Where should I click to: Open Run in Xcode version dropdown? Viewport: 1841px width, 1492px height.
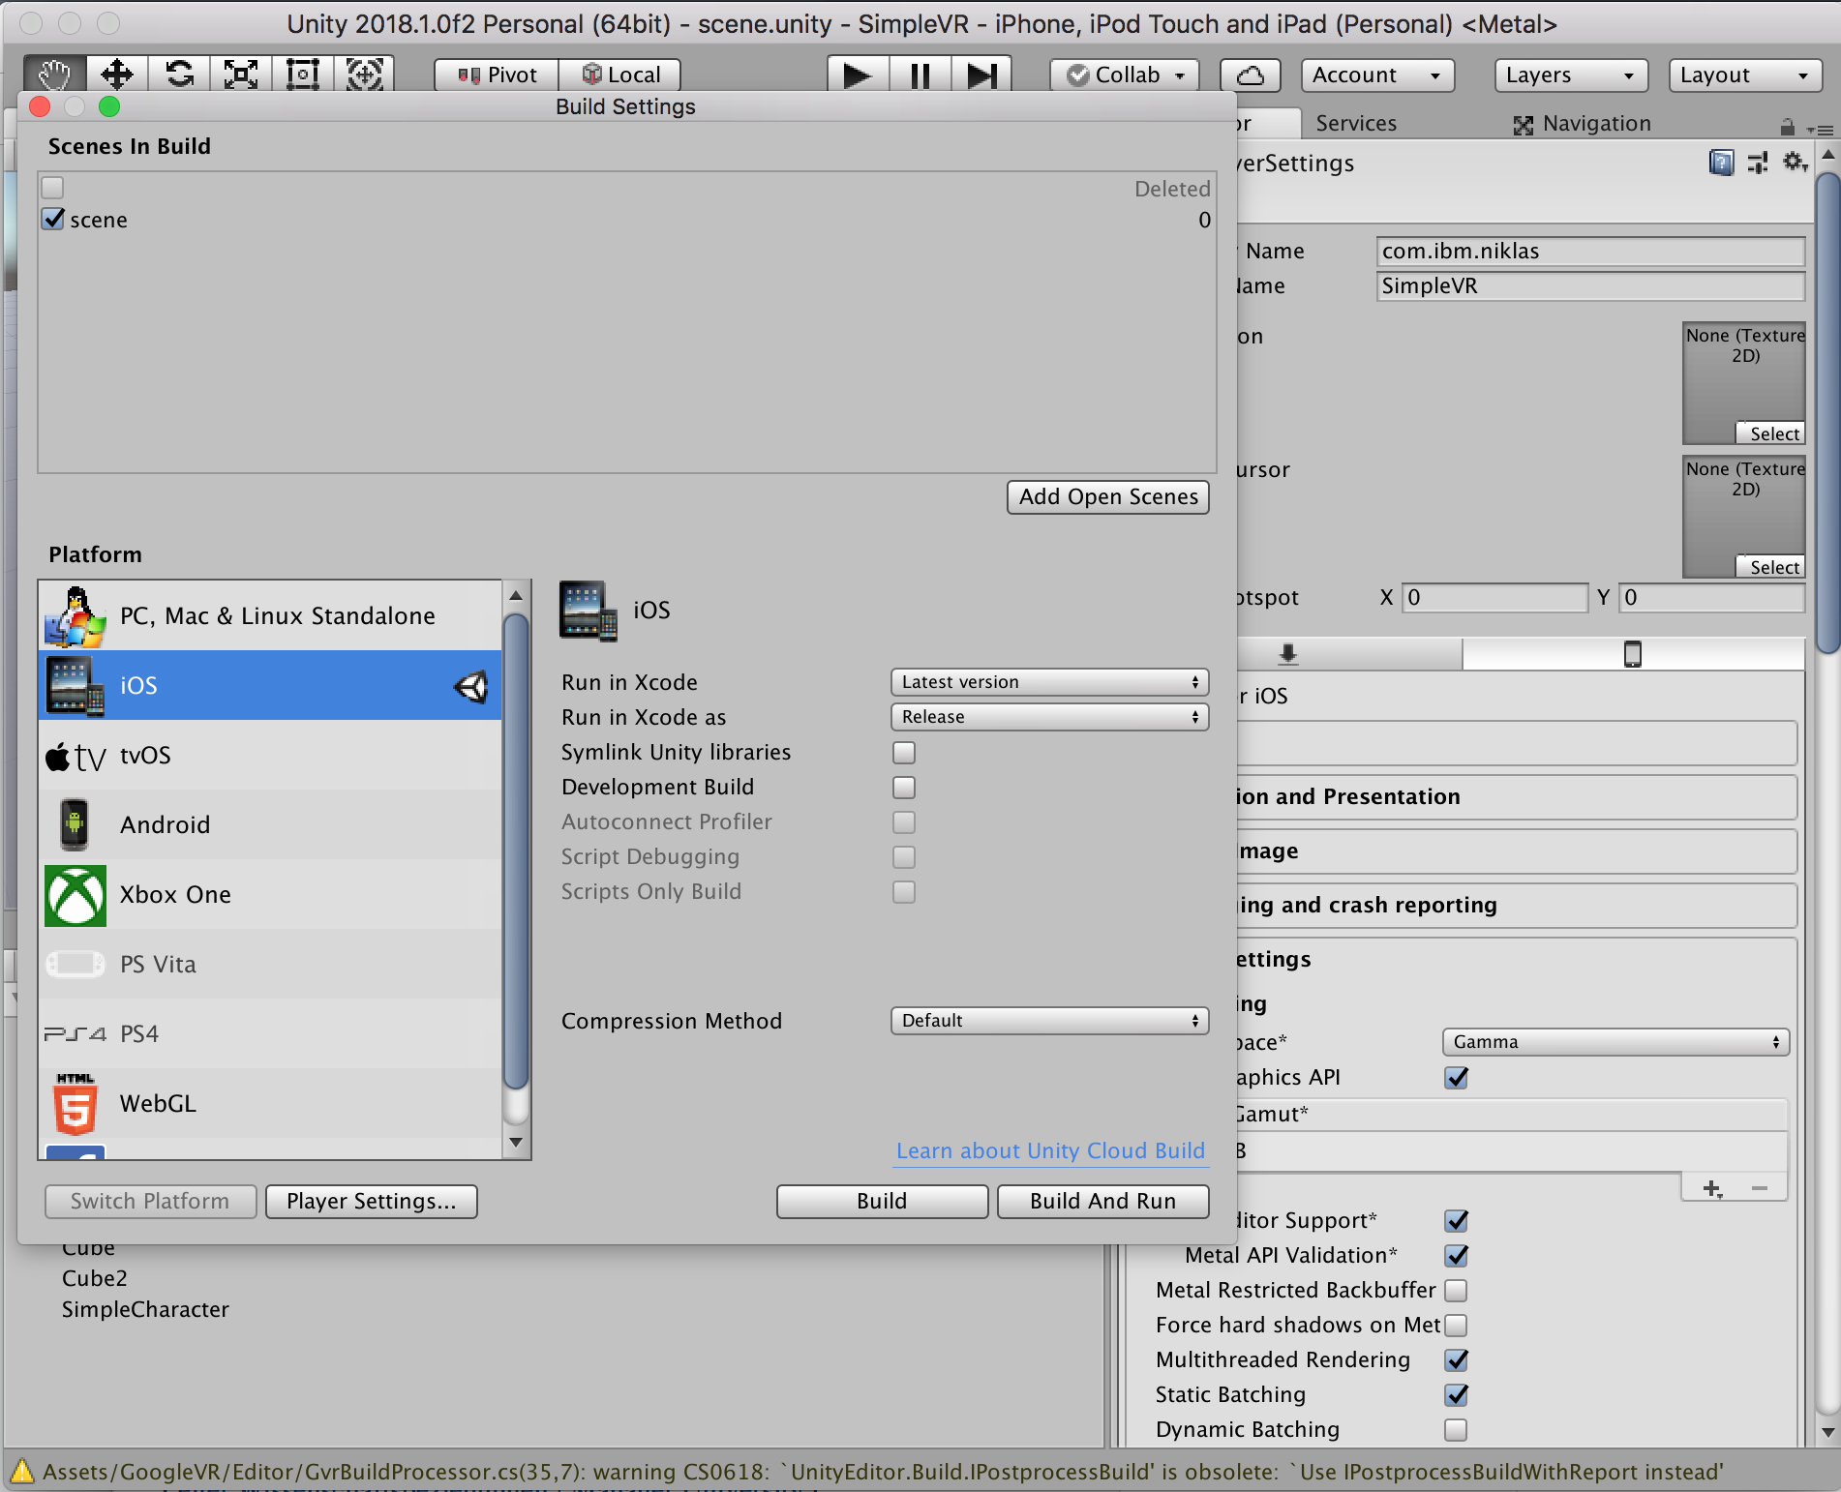pyautogui.click(x=1050, y=682)
